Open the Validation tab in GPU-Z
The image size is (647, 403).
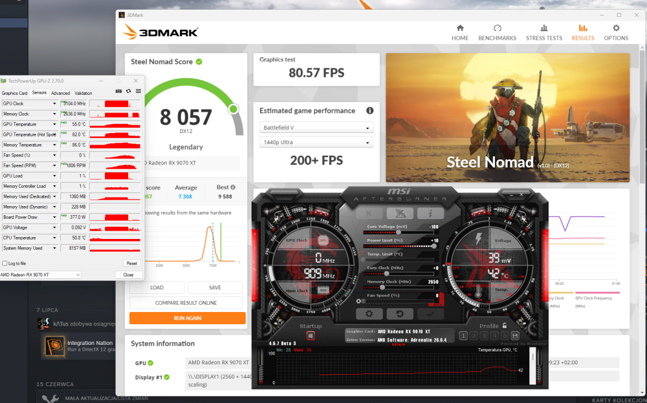[83, 93]
